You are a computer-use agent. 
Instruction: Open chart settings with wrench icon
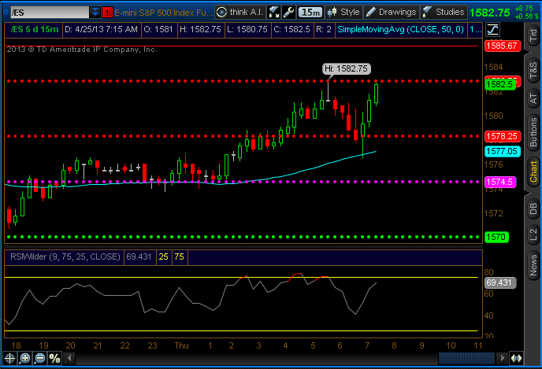(288, 13)
